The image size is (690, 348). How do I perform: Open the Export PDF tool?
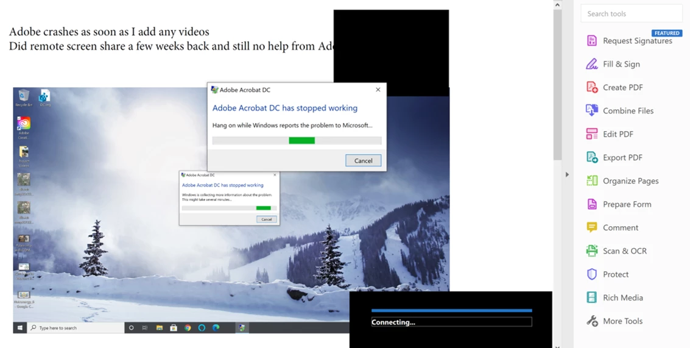coord(614,157)
